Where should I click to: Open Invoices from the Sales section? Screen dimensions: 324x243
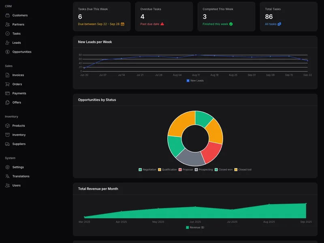pyautogui.click(x=17, y=75)
